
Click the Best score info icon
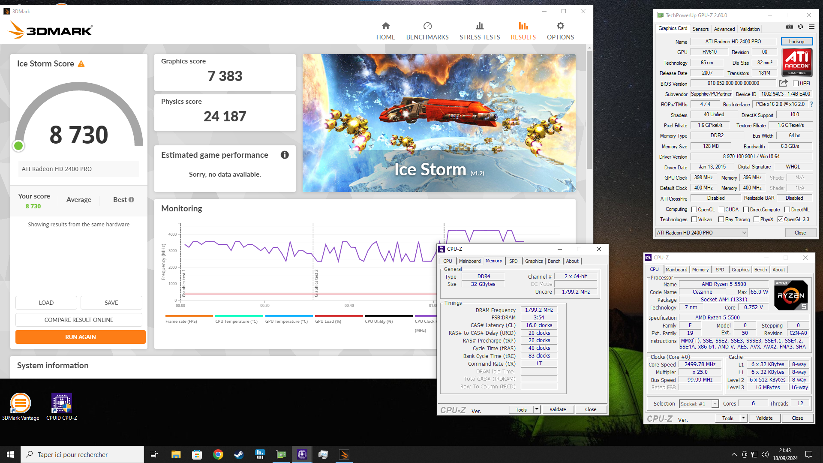[131, 199]
